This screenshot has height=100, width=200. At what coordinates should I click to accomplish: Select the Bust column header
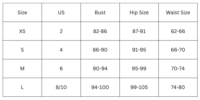[100, 12]
